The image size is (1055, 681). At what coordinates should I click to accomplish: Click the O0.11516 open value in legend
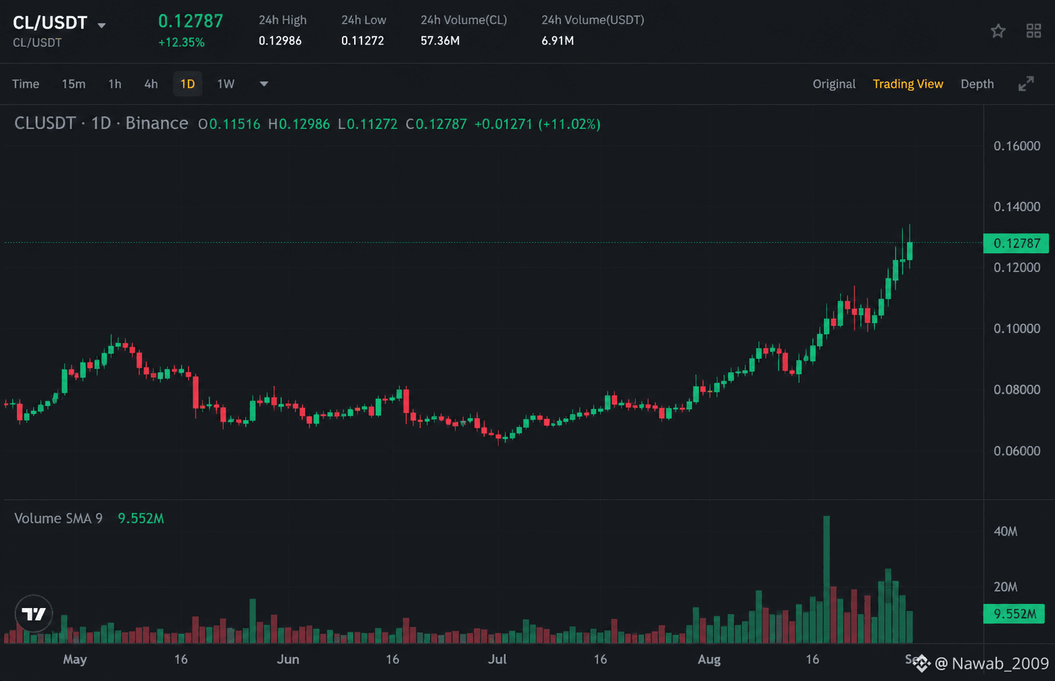(229, 124)
